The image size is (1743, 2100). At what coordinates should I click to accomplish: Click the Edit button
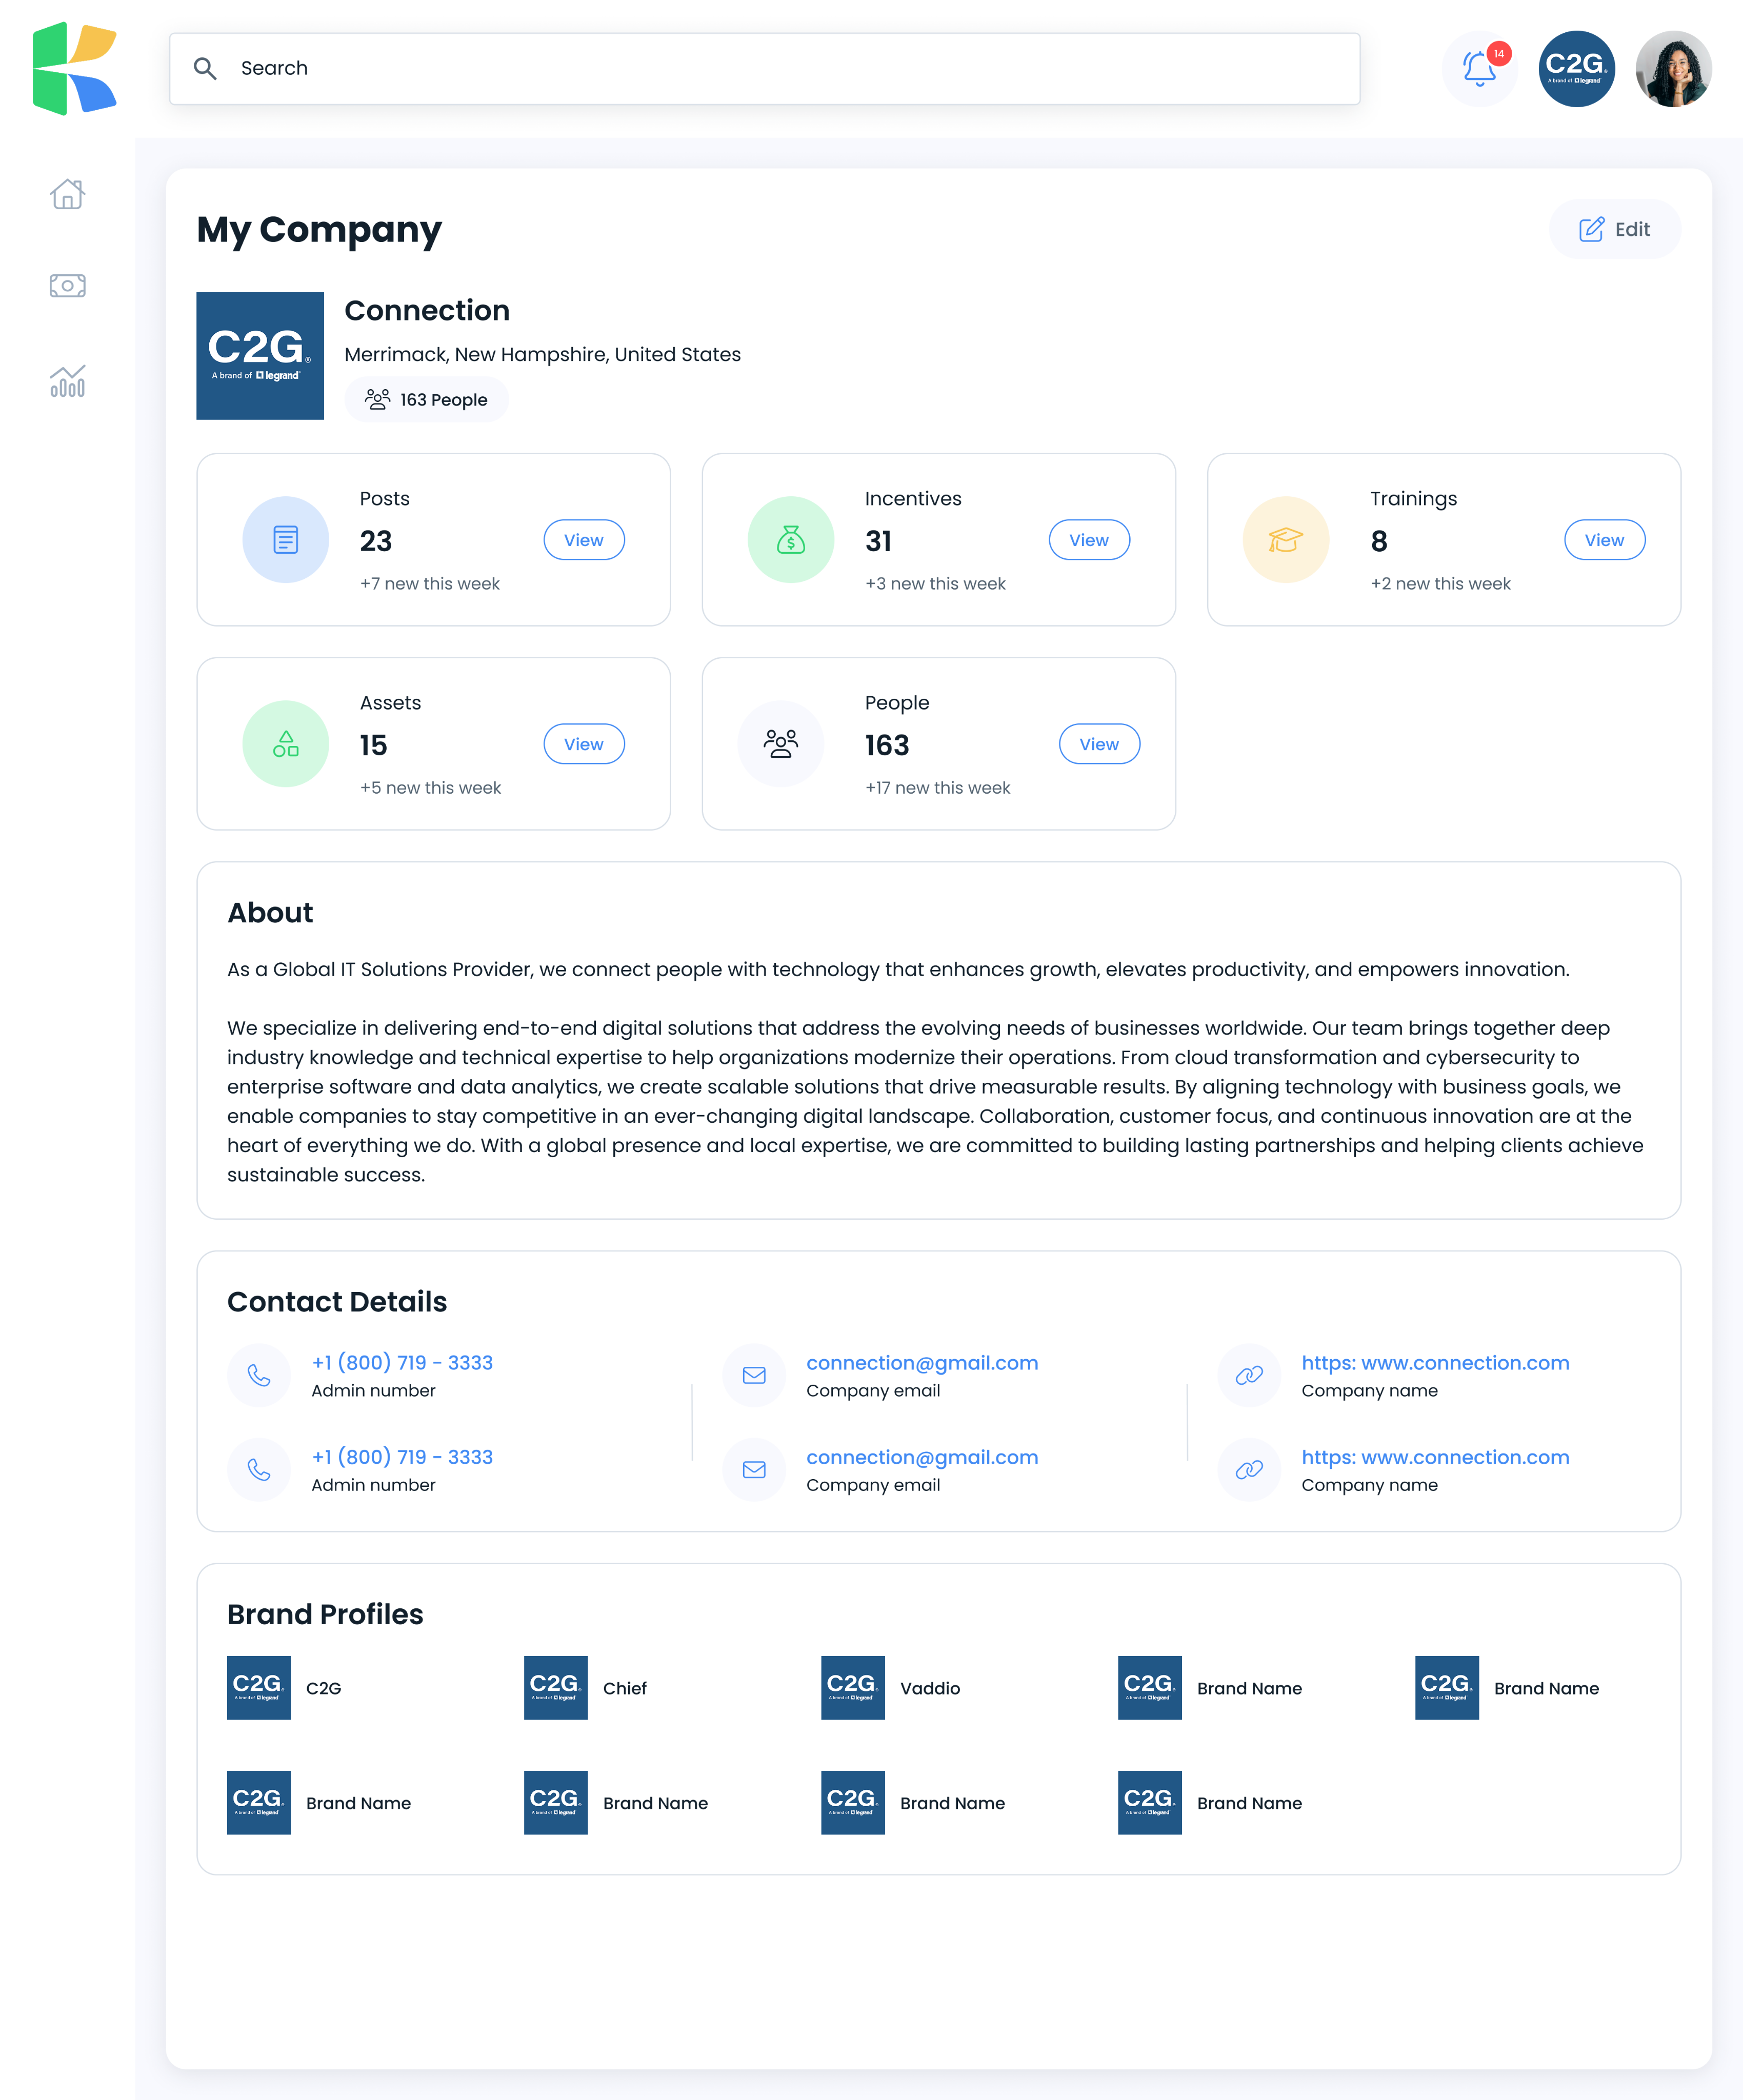coord(1615,229)
